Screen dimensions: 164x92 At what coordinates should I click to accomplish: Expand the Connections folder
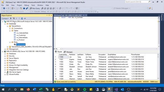point(10,28)
